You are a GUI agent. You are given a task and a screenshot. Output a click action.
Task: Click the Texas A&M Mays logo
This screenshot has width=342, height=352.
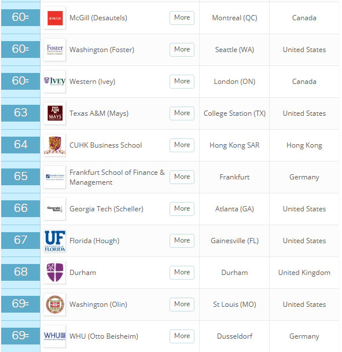55,113
